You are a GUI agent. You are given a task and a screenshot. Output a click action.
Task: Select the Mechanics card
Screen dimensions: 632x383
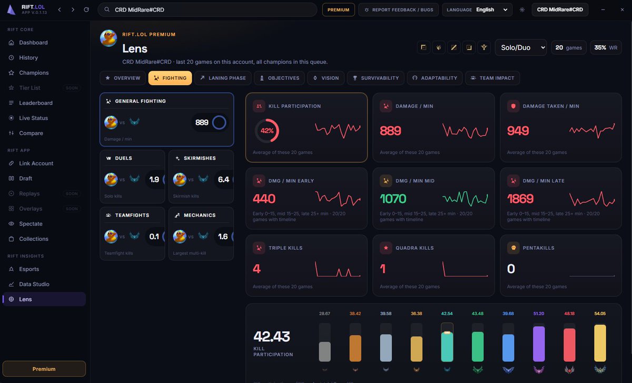point(201,233)
